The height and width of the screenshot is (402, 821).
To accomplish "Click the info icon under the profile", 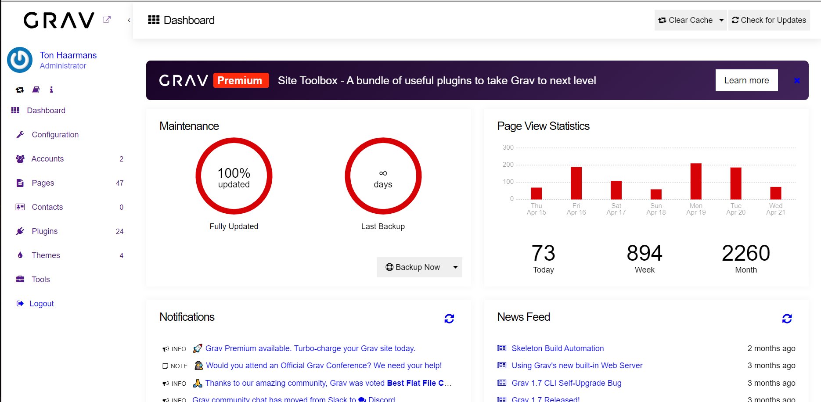I will coord(51,90).
